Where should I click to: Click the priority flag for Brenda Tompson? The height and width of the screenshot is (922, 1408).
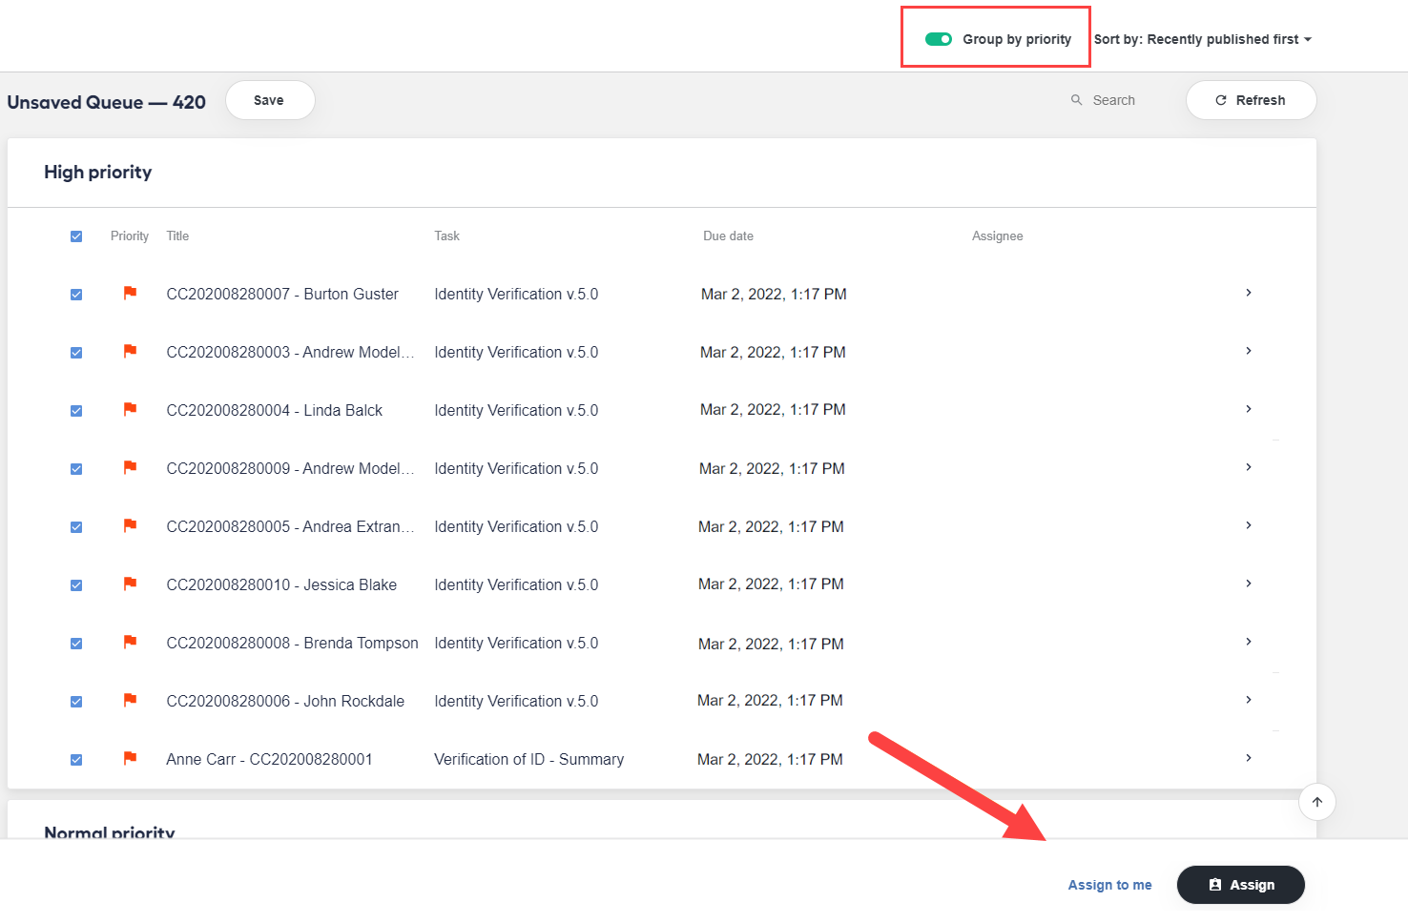pyautogui.click(x=130, y=642)
